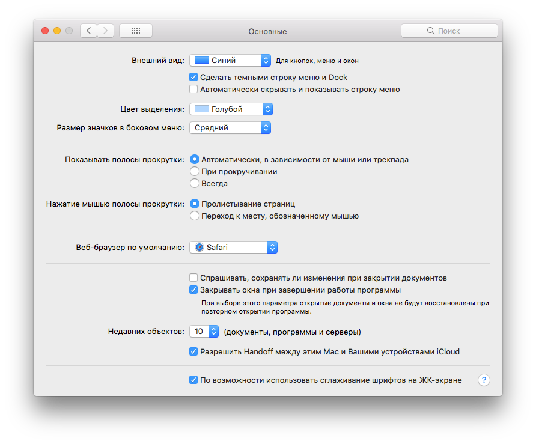Toggle close windows on quit checkbox
The image size is (536, 444).
(x=193, y=290)
